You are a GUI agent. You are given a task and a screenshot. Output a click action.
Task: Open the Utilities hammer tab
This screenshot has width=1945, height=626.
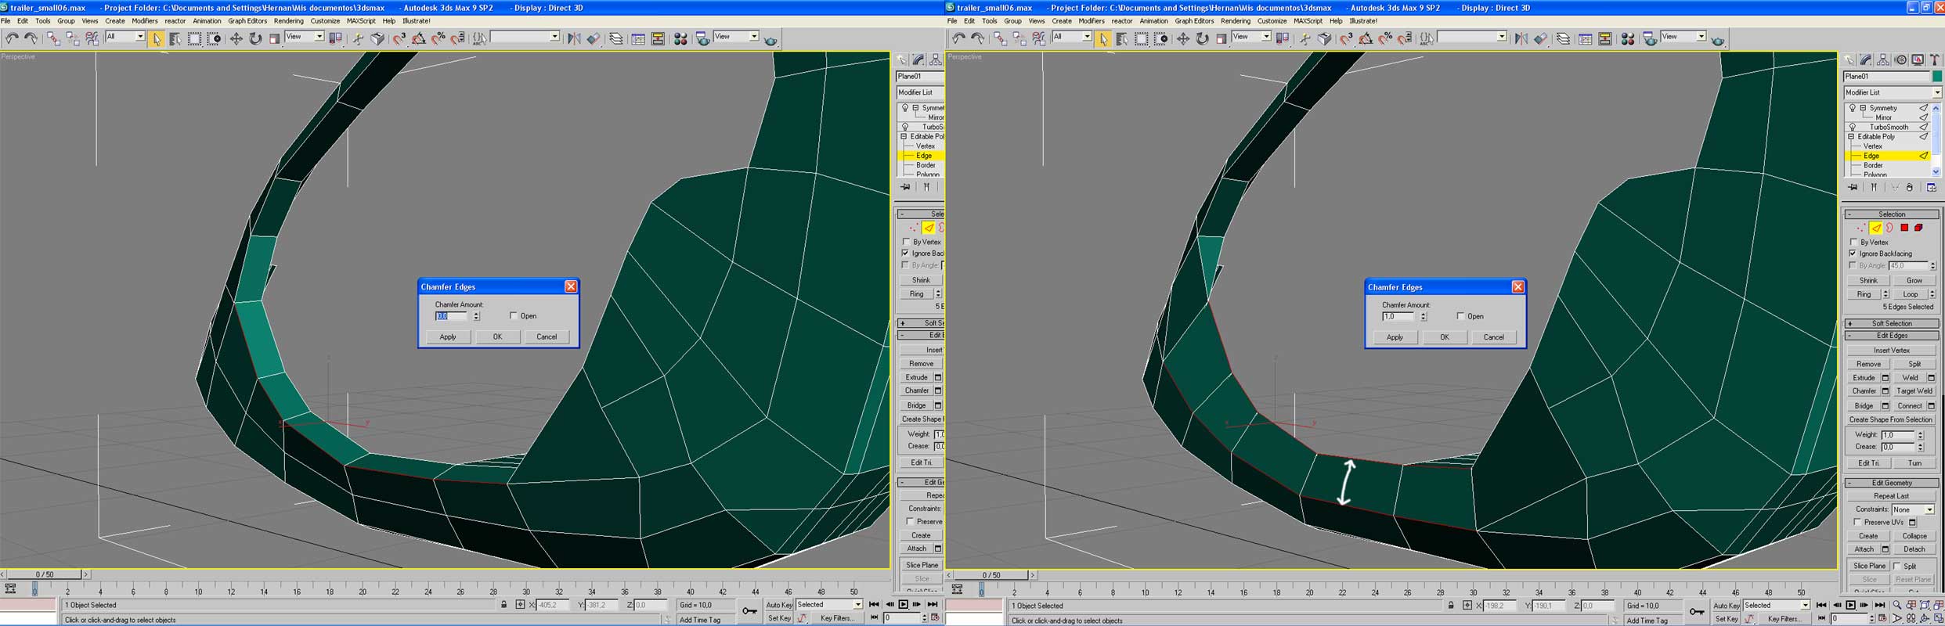click(1934, 59)
